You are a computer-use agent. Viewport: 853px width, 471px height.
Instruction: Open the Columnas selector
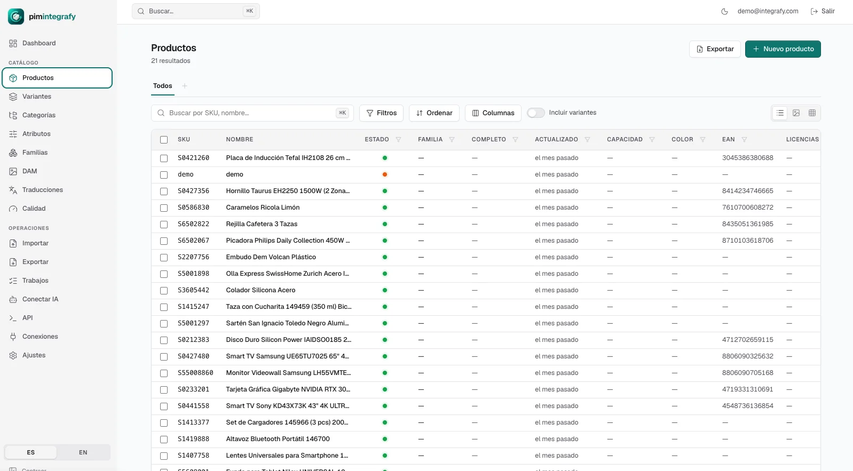(493, 113)
